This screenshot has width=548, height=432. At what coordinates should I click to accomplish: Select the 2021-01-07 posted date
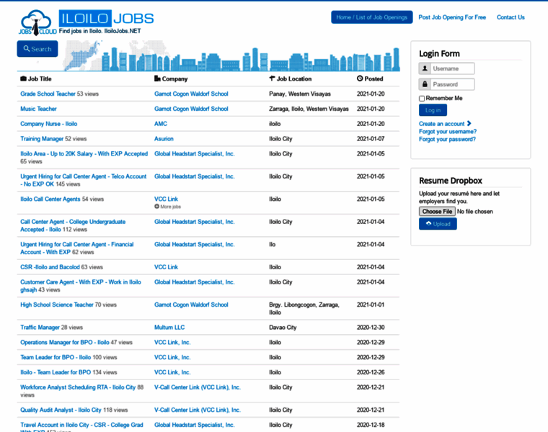click(371, 138)
